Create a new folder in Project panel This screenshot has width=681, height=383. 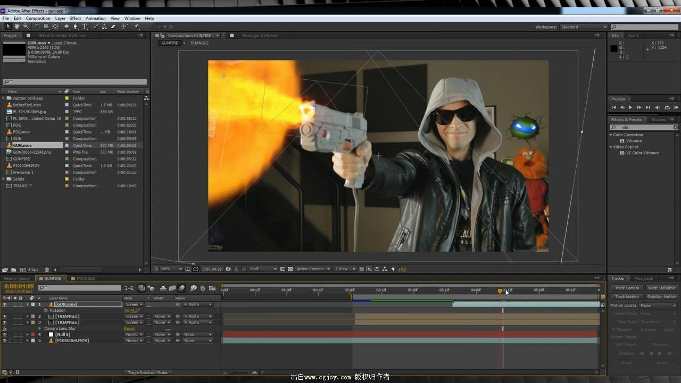pyautogui.click(x=14, y=270)
